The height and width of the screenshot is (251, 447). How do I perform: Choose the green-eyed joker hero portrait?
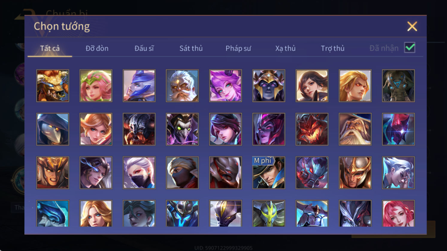tap(182, 129)
